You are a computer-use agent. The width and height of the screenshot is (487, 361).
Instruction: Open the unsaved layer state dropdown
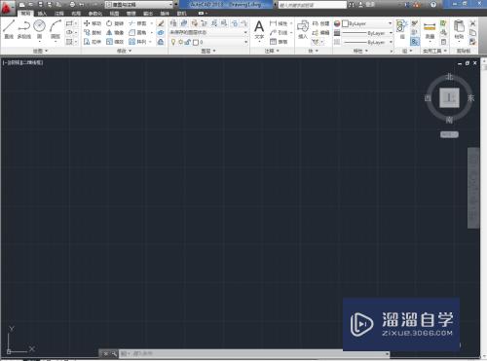[x=208, y=32]
